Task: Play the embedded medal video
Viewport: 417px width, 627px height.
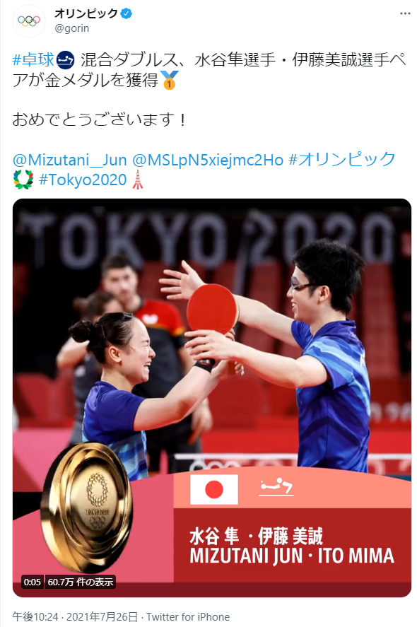Action: pyautogui.click(x=212, y=398)
